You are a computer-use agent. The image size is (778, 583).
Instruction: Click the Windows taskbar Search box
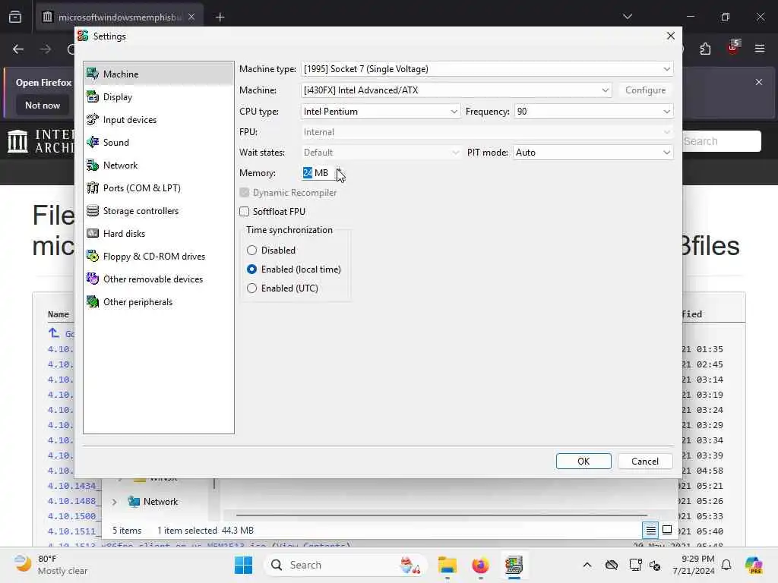[x=346, y=565]
